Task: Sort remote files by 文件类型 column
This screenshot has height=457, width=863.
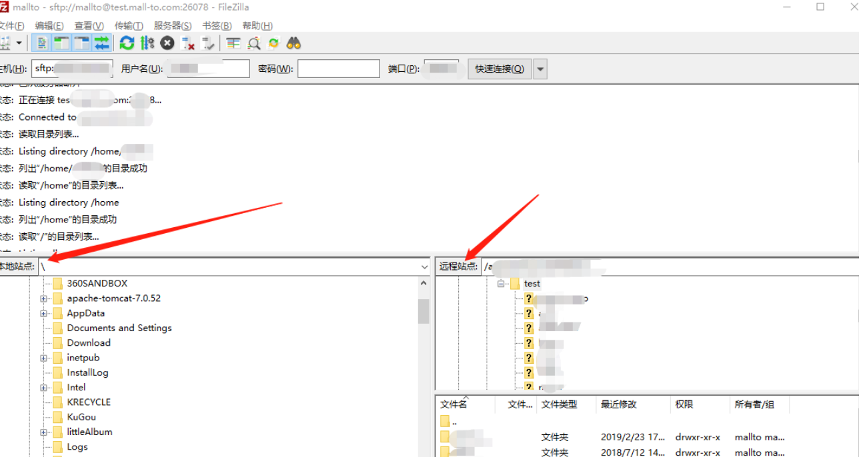Action: pos(566,404)
